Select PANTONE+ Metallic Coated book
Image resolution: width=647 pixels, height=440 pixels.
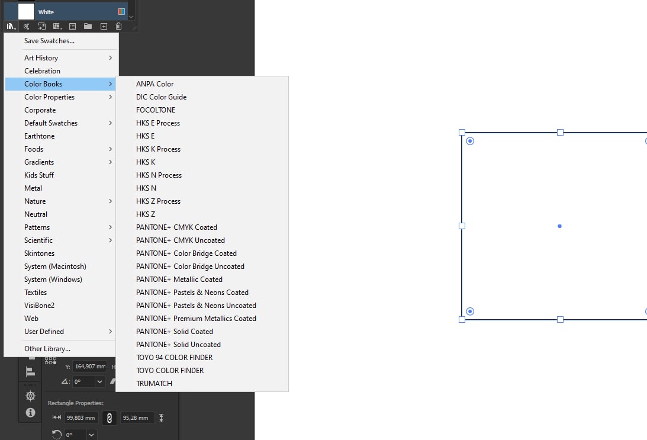pos(202,280)
